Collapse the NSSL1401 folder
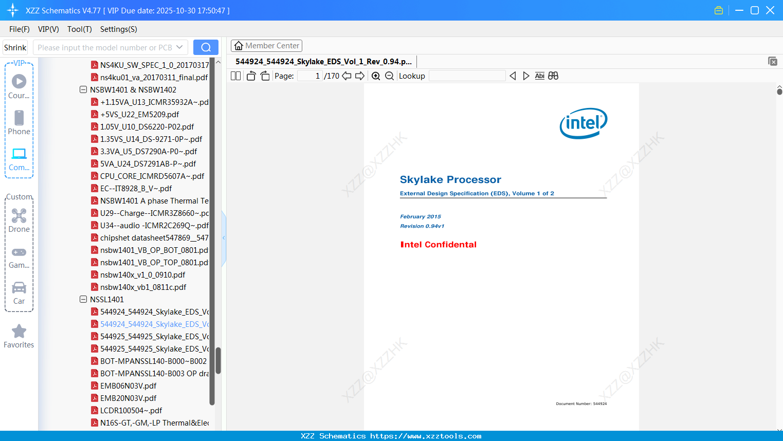Viewport: 783px width, 441px height. click(83, 299)
